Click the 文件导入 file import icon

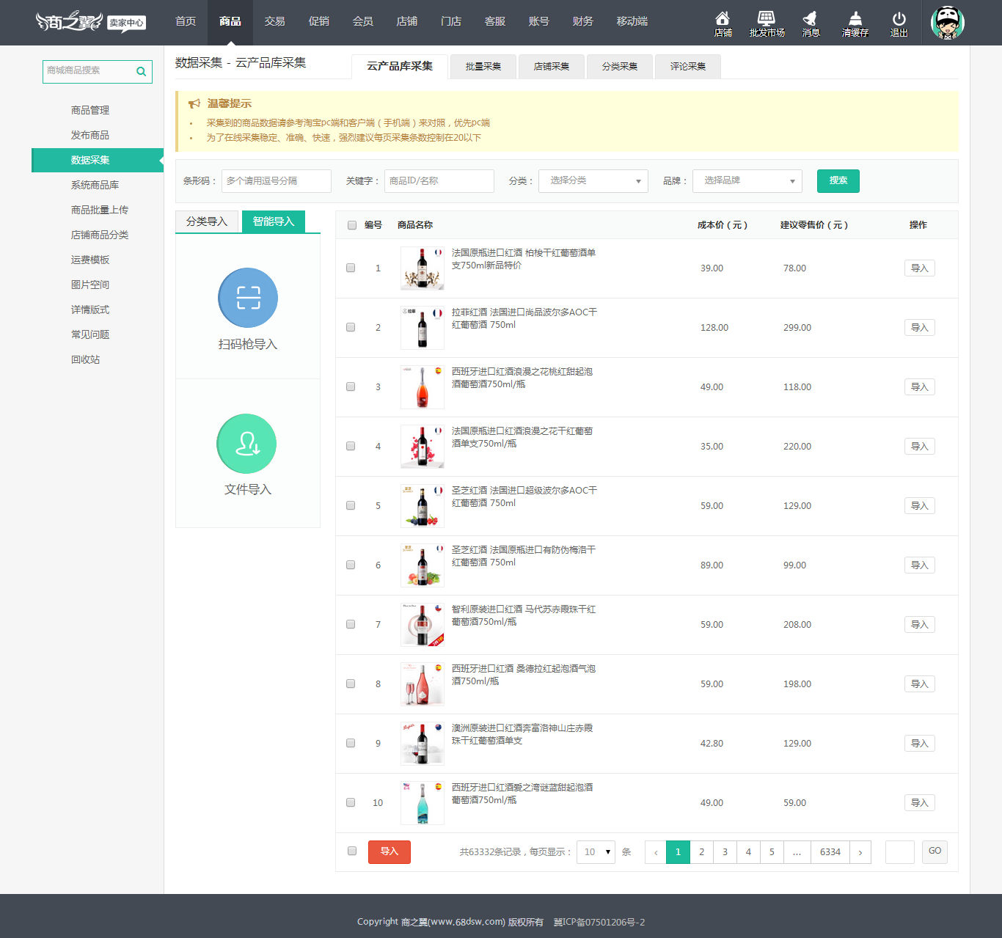point(246,444)
